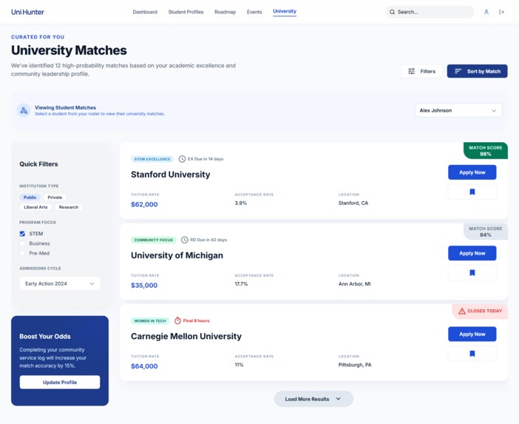Open the Dashboard tab
The height and width of the screenshot is (424, 519).
[145, 12]
